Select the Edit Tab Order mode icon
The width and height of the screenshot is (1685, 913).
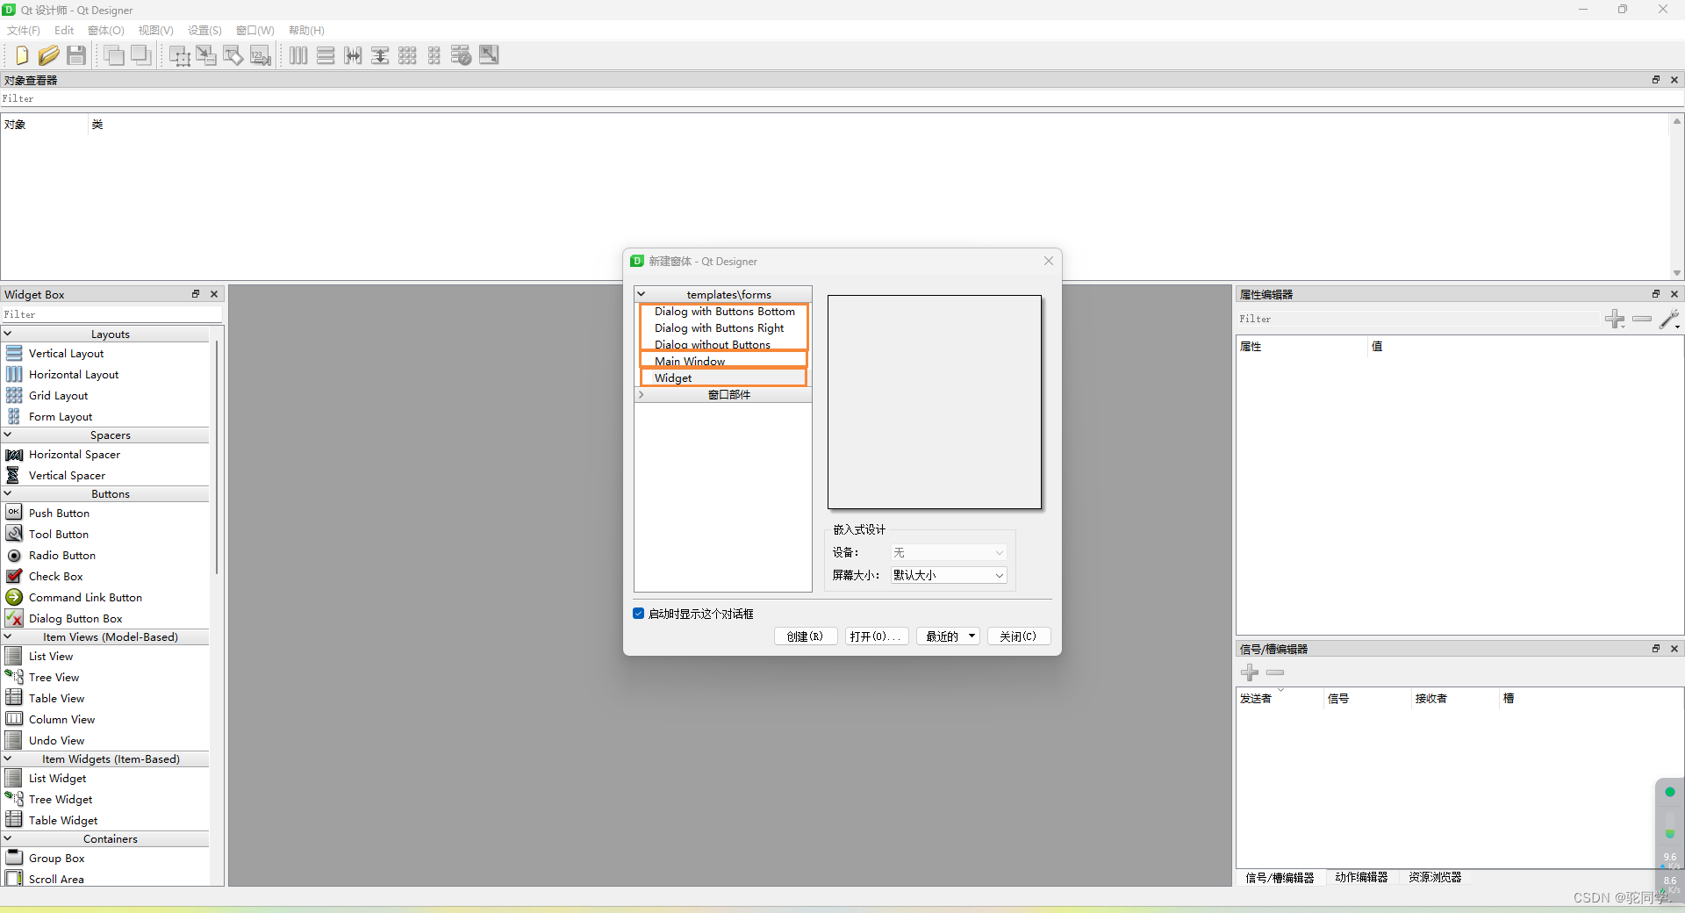coord(261,55)
